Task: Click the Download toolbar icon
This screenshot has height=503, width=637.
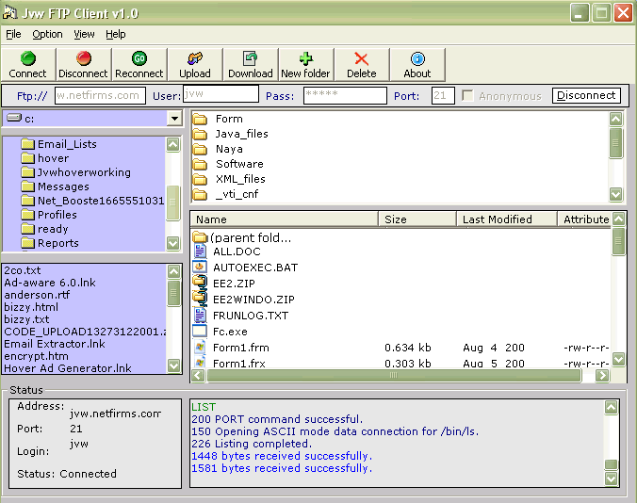Action: 251,58
